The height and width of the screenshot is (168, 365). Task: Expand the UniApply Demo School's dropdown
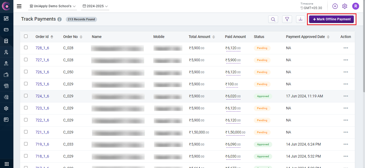(x=52, y=6)
